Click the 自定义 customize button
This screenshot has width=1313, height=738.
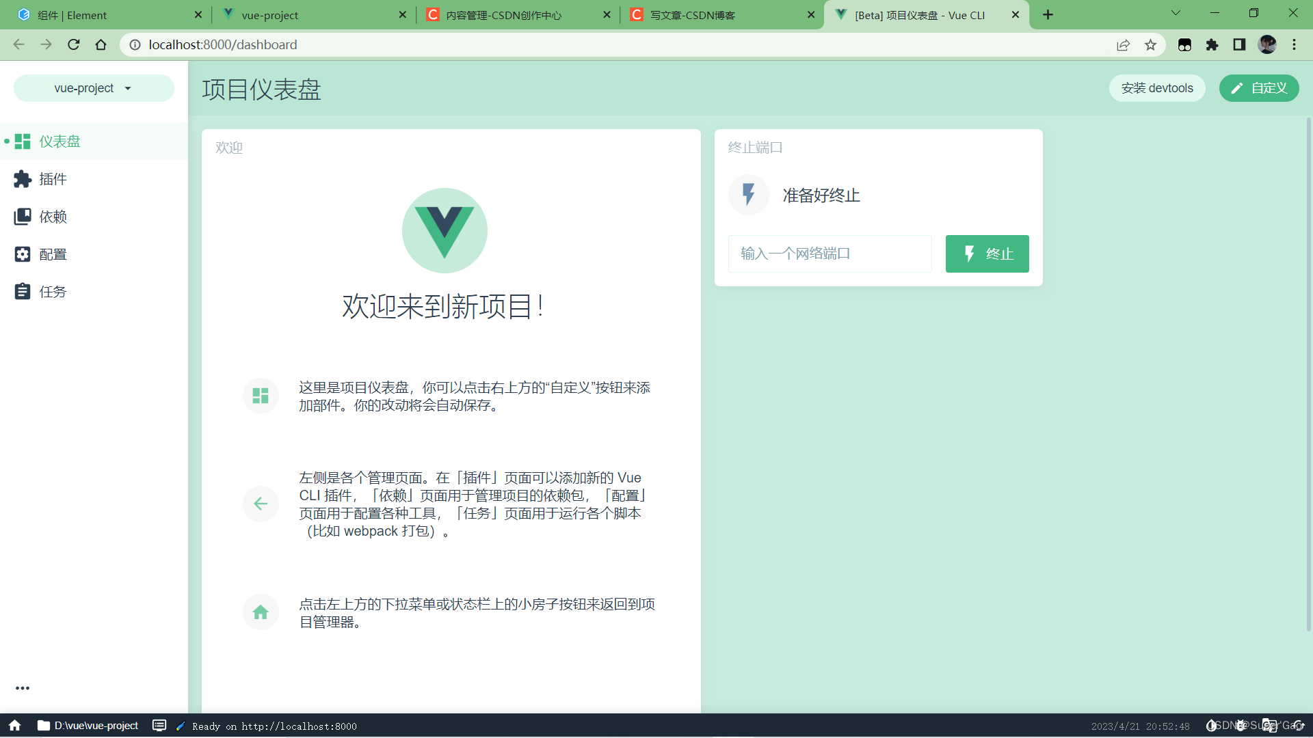pyautogui.click(x=1258, y=88)
